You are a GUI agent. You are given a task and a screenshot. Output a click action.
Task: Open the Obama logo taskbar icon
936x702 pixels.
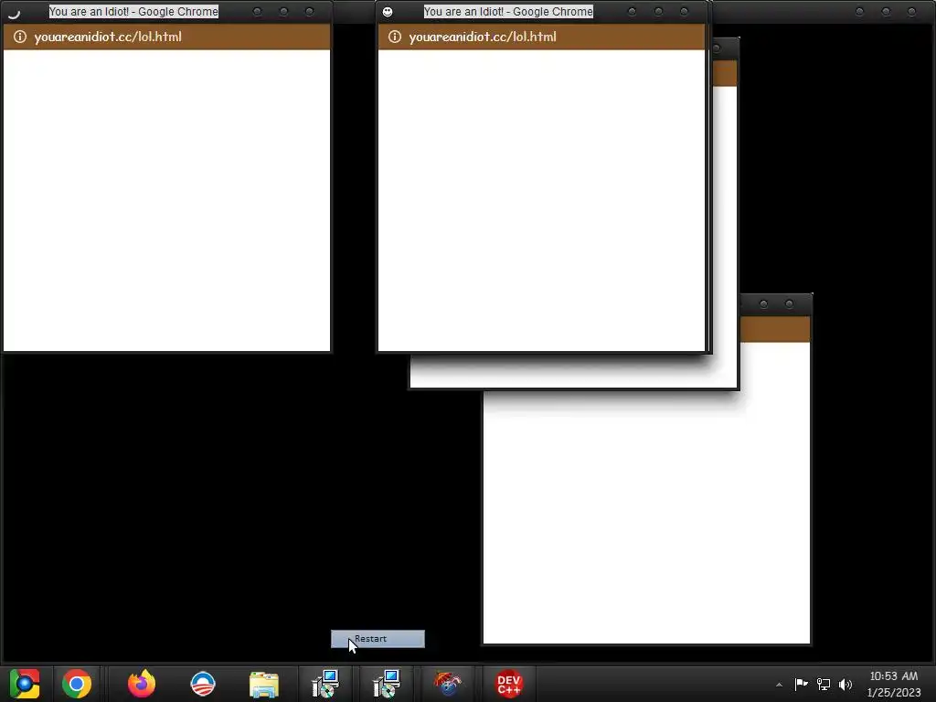[203, 684]
